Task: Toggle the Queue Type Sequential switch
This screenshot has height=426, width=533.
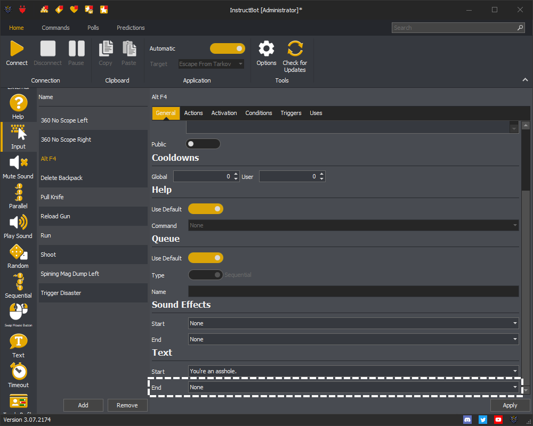Action: (x=206, y=275)
